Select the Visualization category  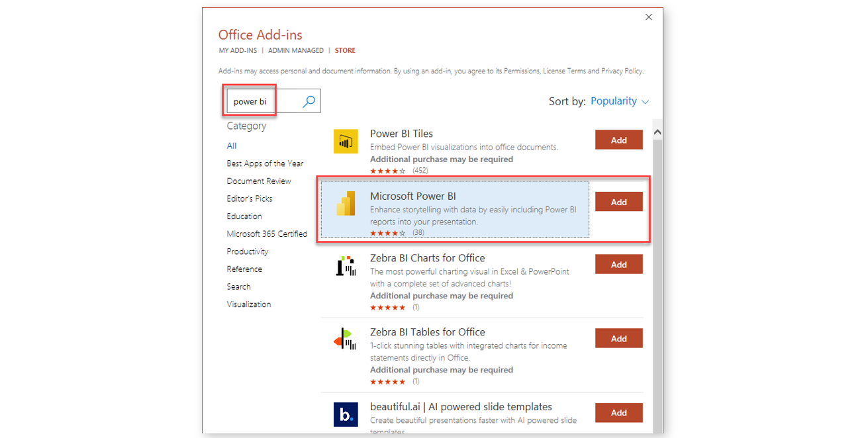pyautogui.click(x=249, y=304)
